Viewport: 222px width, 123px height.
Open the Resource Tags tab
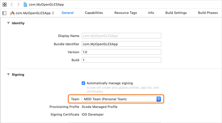pos(126,13)
